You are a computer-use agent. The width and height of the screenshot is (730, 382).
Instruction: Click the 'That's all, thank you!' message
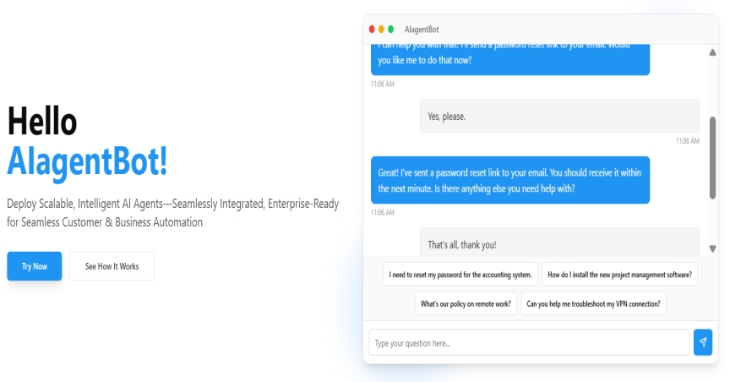click(559, 243)
